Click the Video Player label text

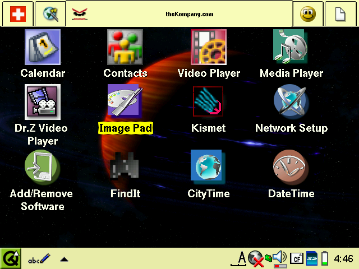click(x=209, y=73)
